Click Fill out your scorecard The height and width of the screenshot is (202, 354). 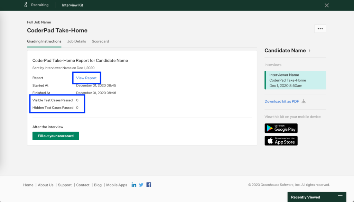tap(56, 136)
